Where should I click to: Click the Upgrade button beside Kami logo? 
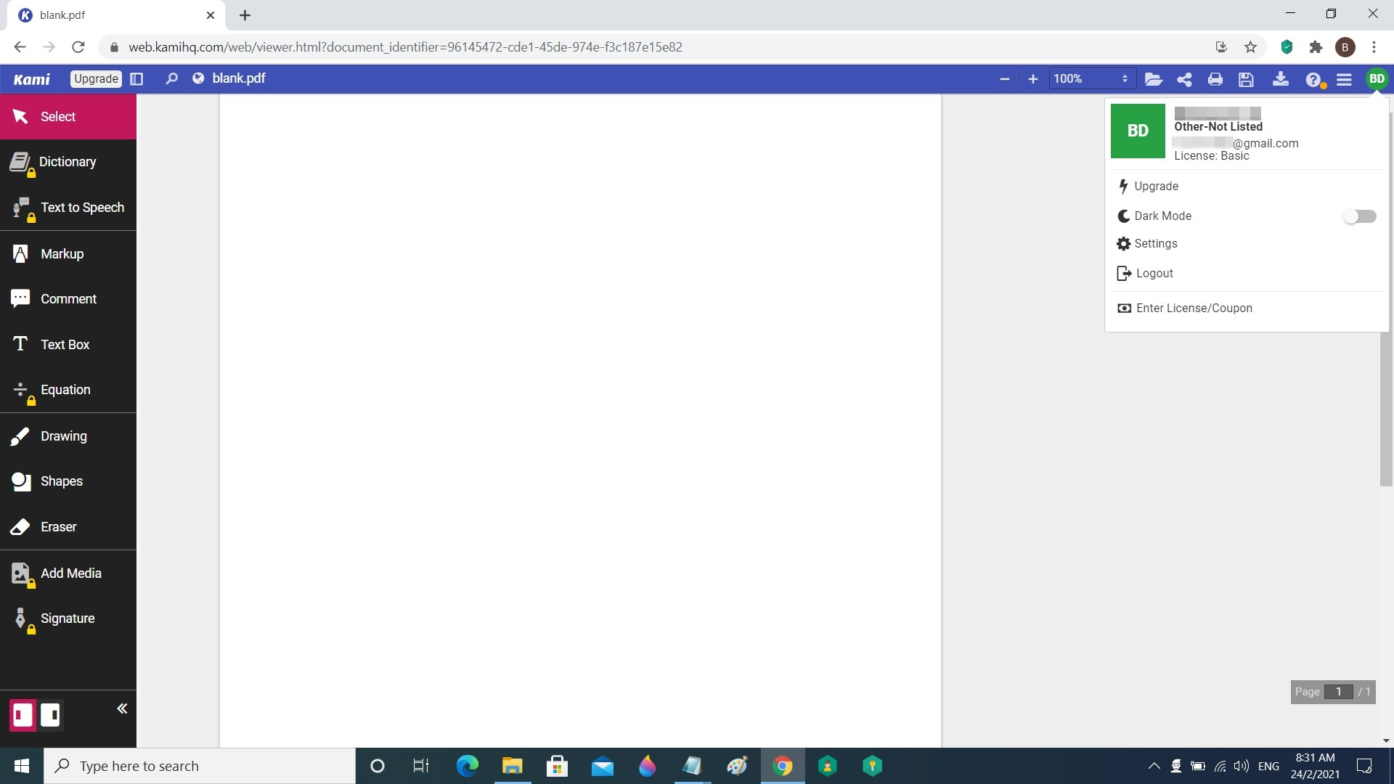coord(96,78)
